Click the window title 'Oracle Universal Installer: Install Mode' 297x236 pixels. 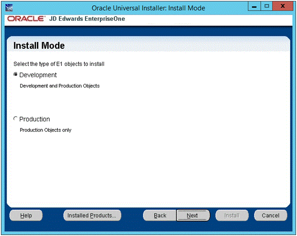coord(148,8)
